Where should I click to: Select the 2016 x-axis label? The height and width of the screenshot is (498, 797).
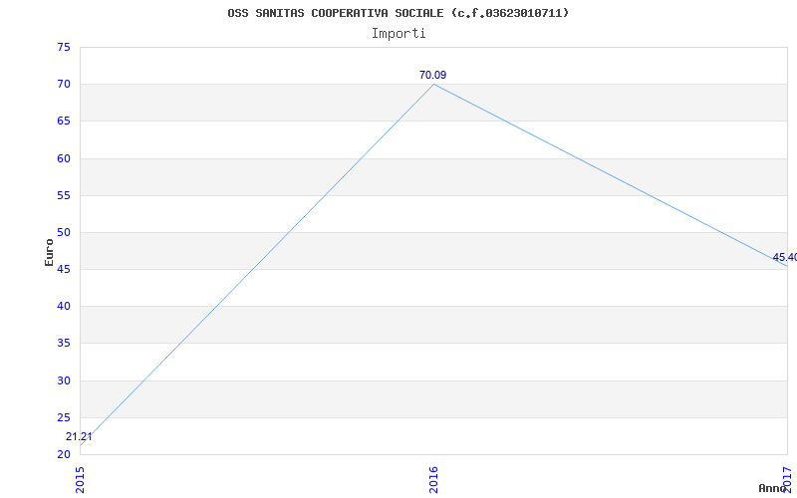coord(433,480)
